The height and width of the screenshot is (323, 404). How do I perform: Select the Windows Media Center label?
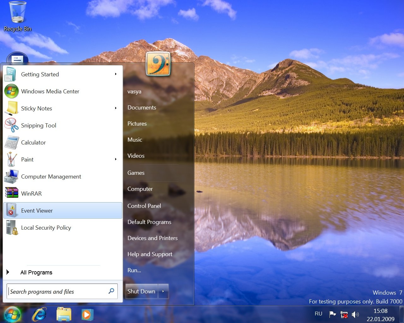[x=50, y=91]
